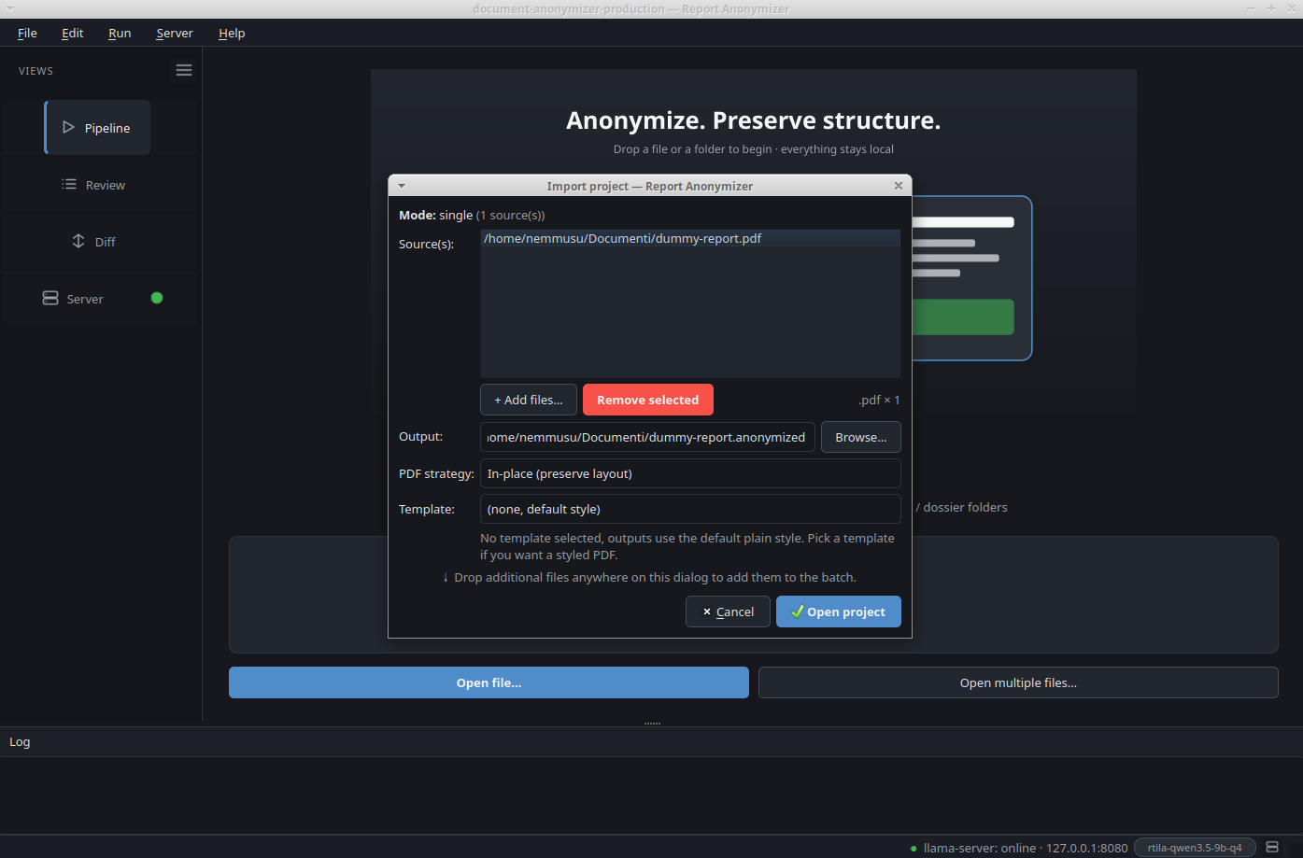Click the green online dot in status bar
Viewport: 1303px width, 858px height.
click(914, 849)
